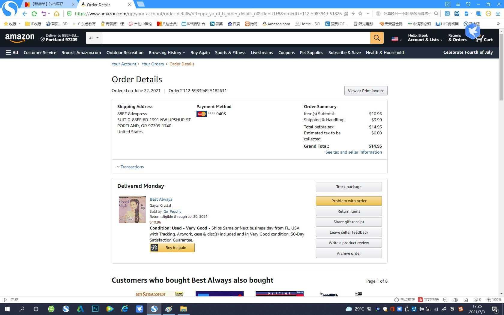Click the orange Amazon search magnifier button
Screen dimensions: 504x315
(377, 38)
